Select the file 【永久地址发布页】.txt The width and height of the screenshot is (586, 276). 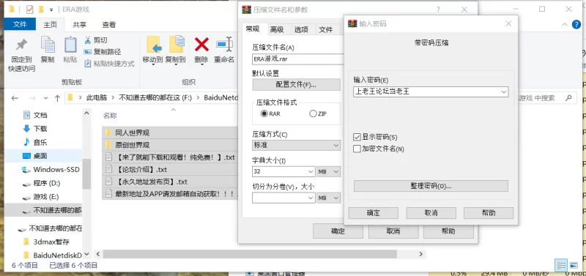click(170, 182)
